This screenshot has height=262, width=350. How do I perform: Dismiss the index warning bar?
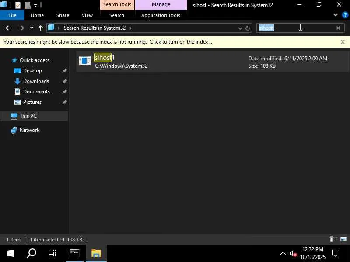[343, 42]
